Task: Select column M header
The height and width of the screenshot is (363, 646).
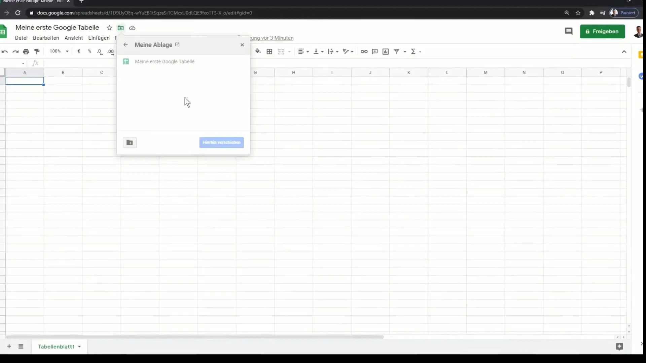Action: [486, 72]
